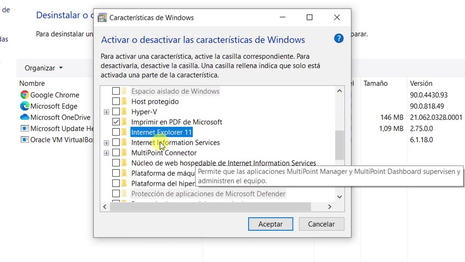
Task: Expand the MultiPoint Connector node
Action: pyautogui.click(x=106, y=153)
